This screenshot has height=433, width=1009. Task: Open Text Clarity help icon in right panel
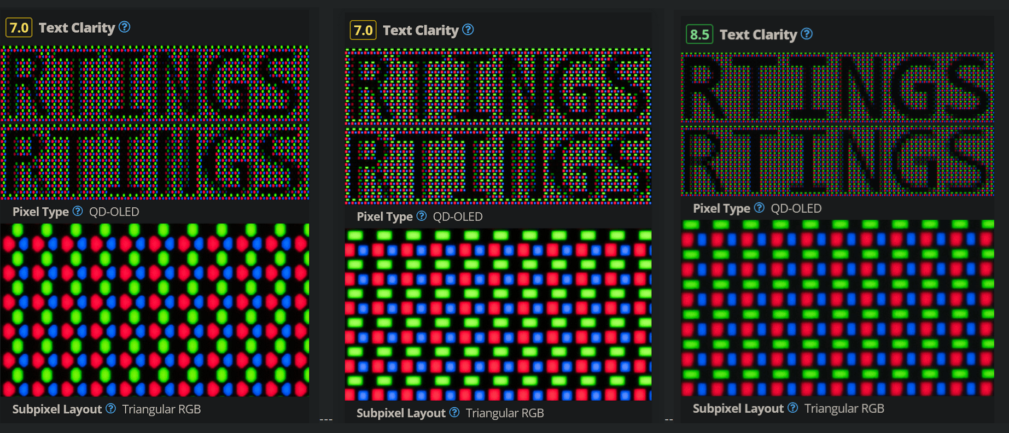(807, 34)
